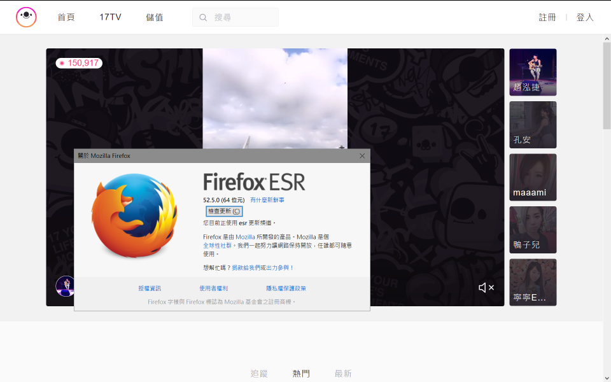Open maaami stream thumbnail
Screen dimensions: 611x382
[x=533, y=178]
